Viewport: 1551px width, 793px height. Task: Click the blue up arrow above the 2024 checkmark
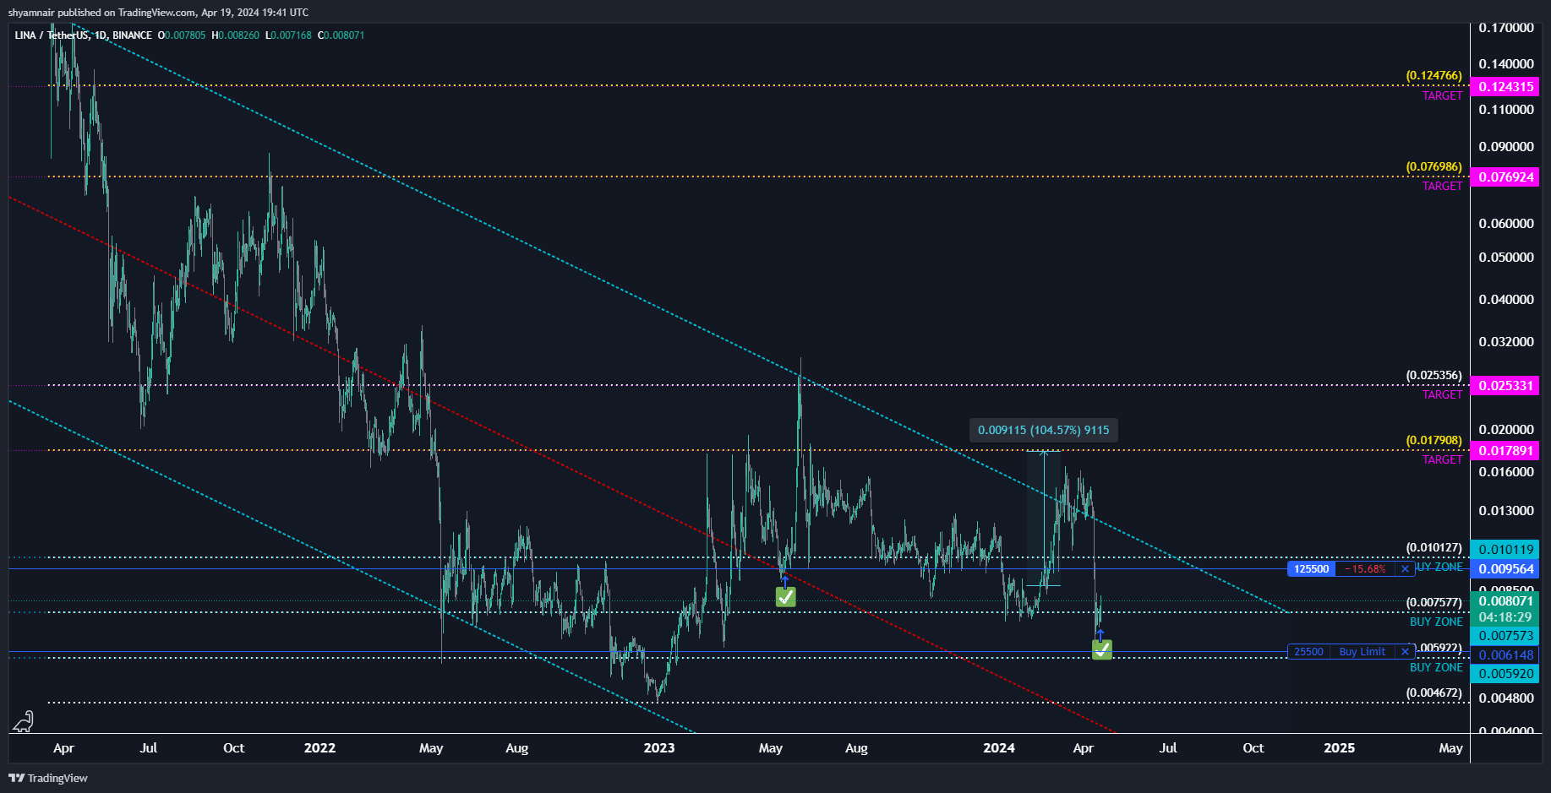click(x=1100, y=634)
